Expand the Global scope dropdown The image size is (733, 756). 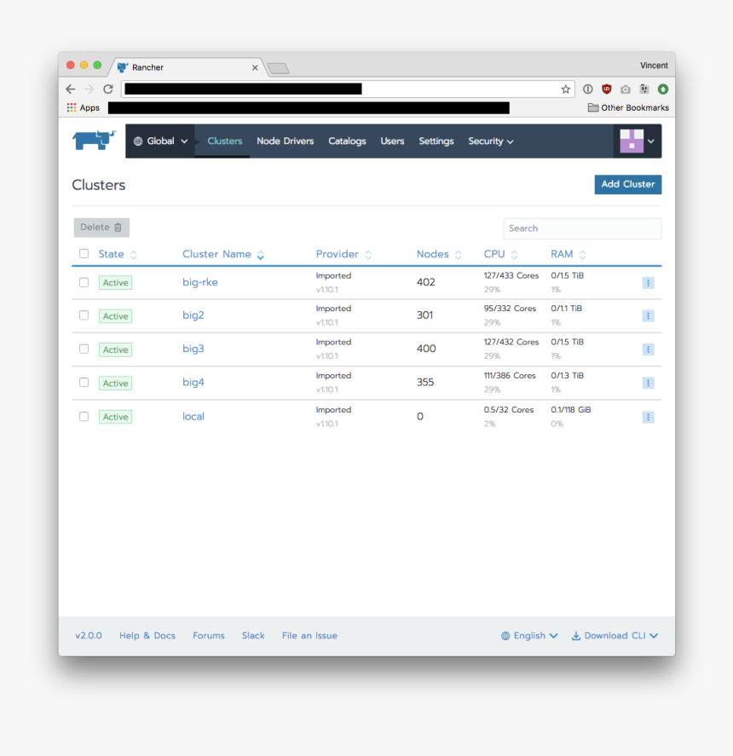point(161,141)
